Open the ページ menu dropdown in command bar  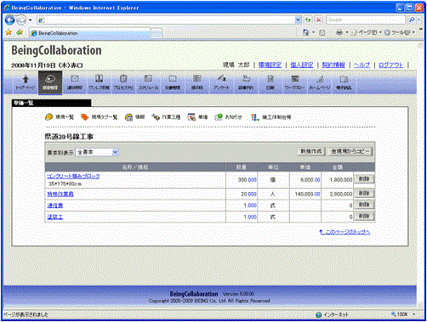(x=366, y=32)
